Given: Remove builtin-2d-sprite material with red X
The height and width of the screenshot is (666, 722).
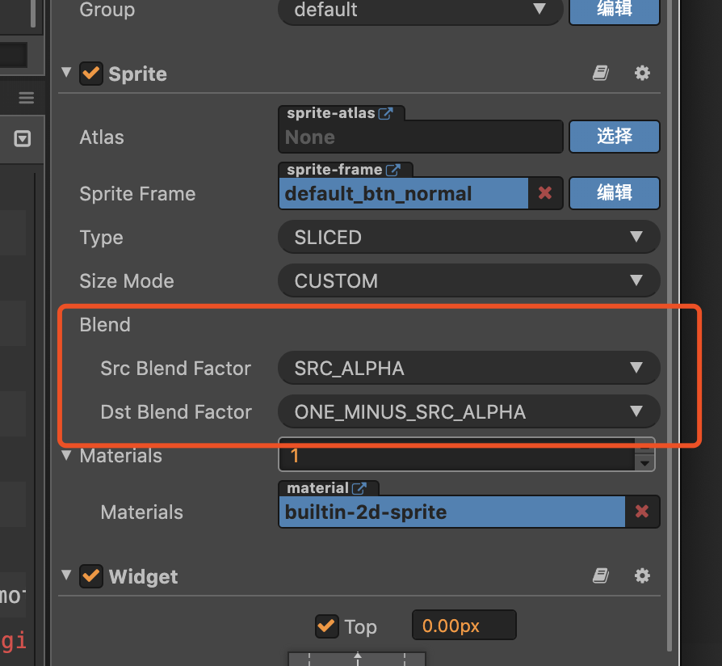Looking at the screenshot, I should pyautogui.click(x=642, y=512).
